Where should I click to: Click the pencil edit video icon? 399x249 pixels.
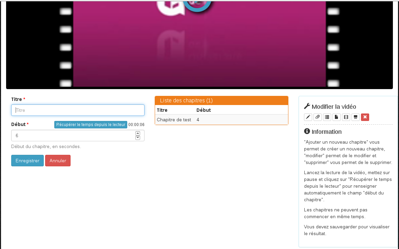pyautogui.click(x=308, y=117)
